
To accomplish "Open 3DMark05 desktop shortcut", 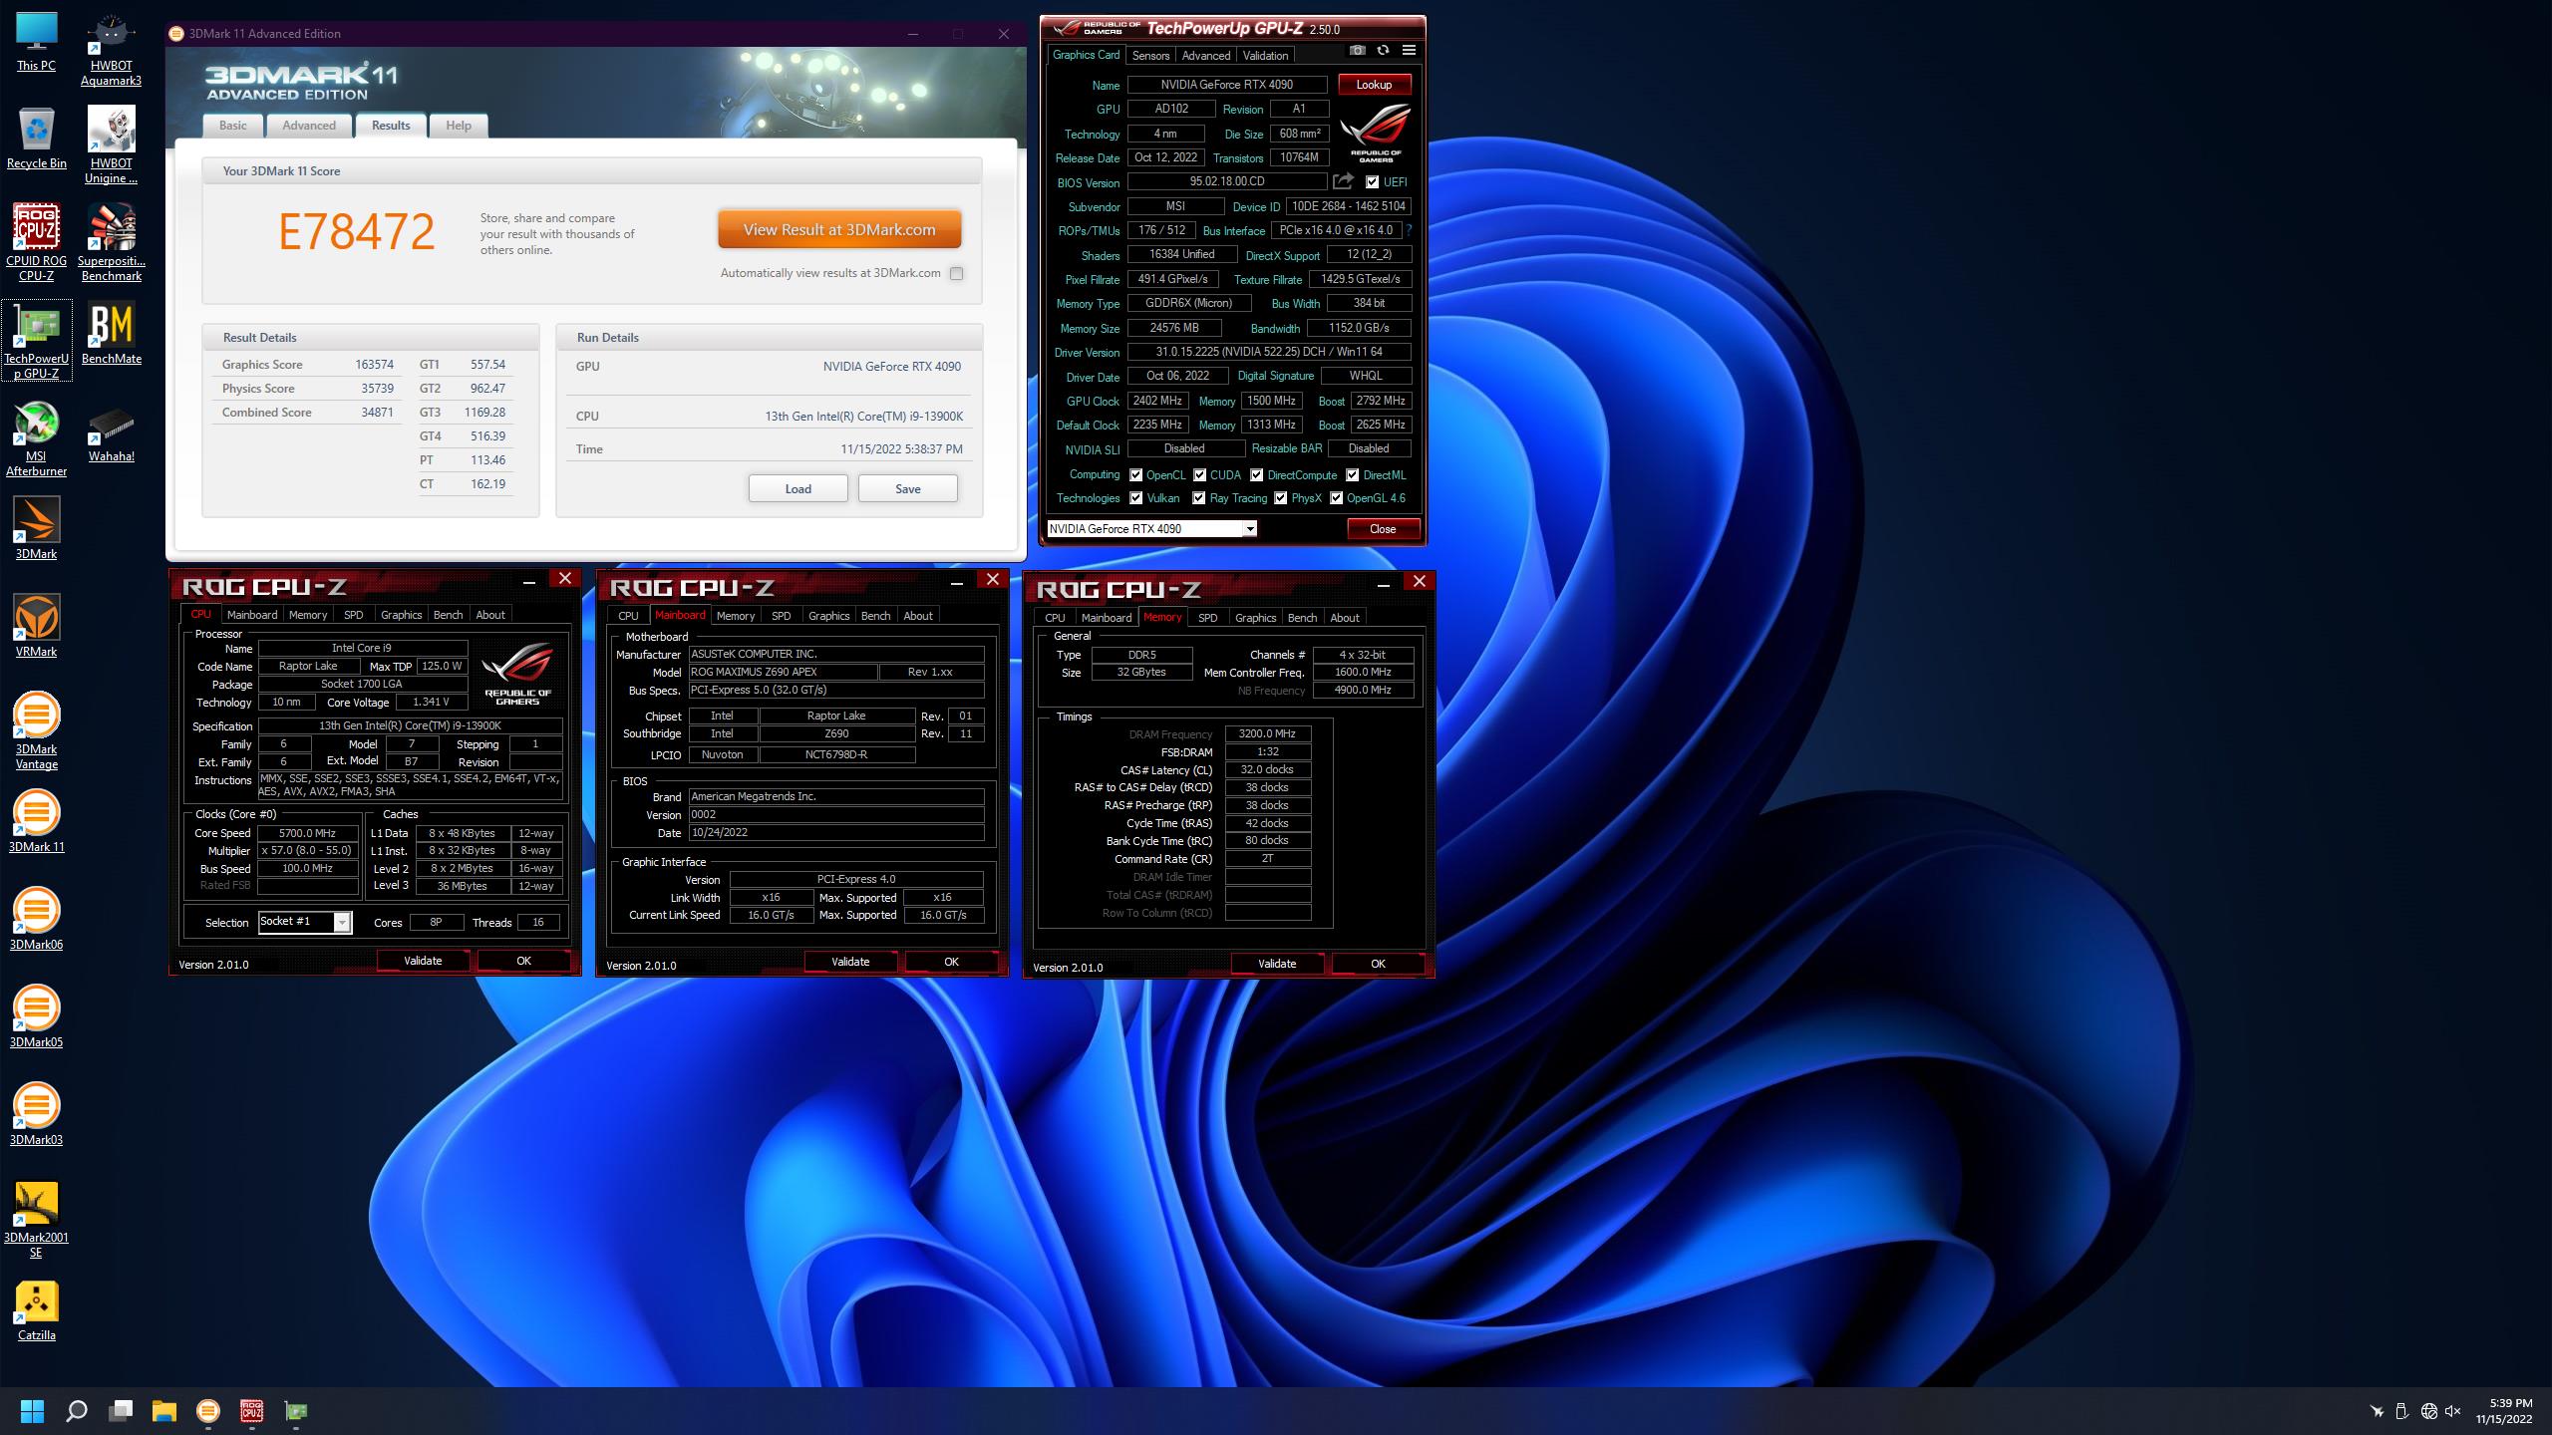I will pos(37,1017).
